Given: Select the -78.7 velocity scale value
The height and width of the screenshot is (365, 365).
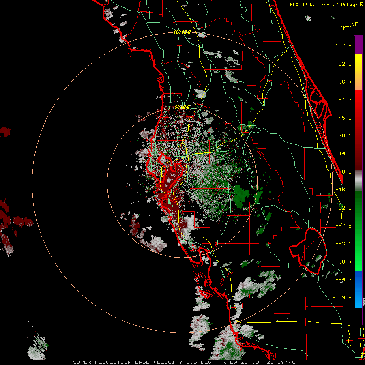Looking at the screenshot, I should 344,262.
